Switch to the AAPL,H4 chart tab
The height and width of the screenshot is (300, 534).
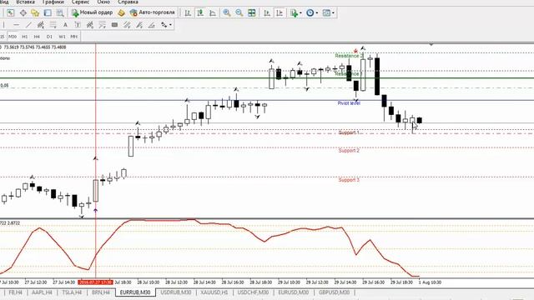(x=42, y=292)
